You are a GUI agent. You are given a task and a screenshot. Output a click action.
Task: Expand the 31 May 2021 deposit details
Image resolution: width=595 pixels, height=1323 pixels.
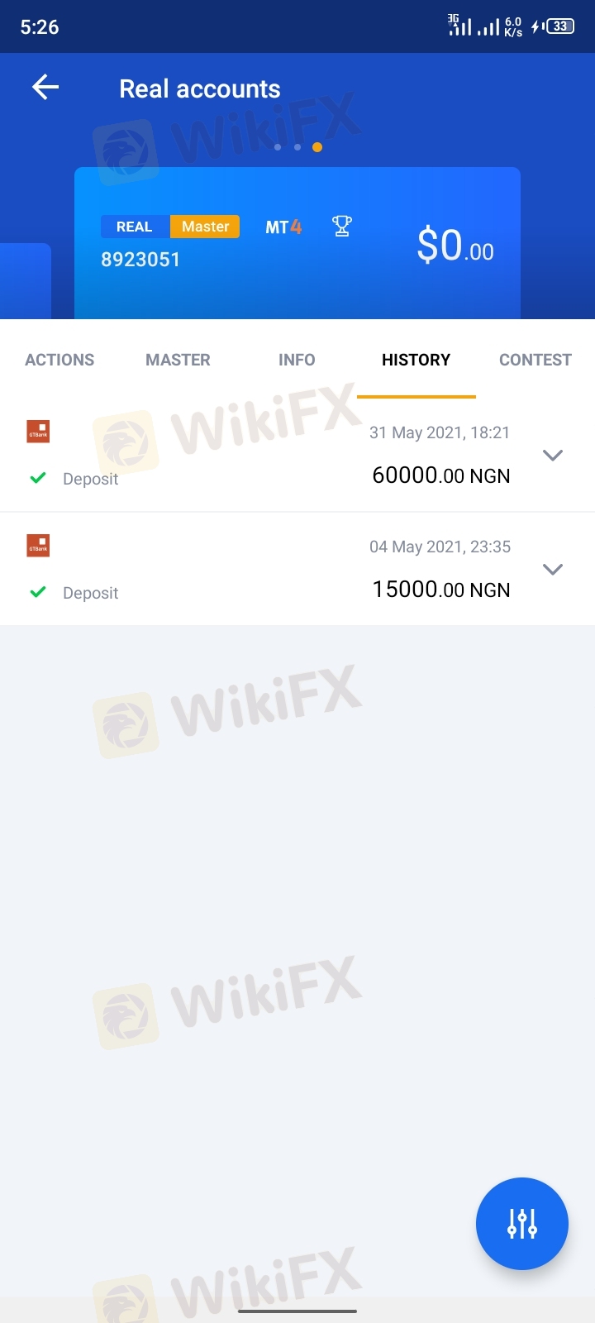(552, 455)
